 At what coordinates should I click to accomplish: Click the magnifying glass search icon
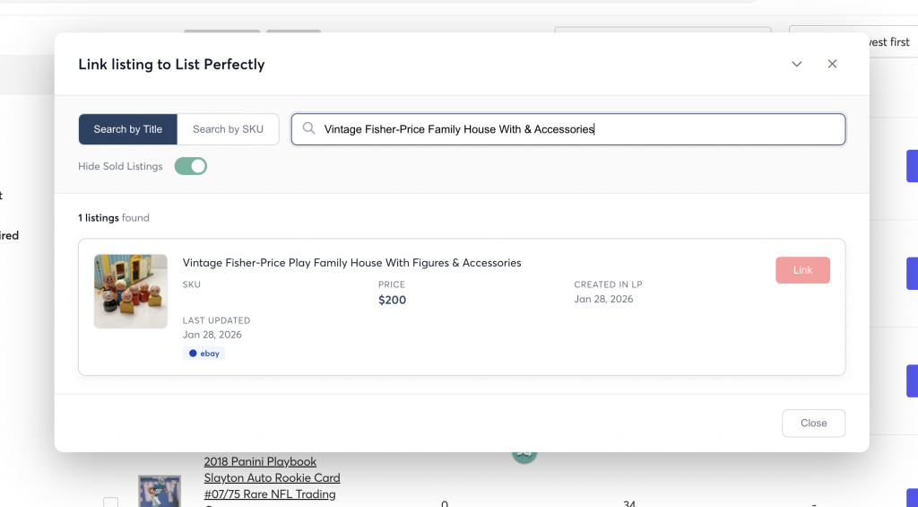click(x=308, y=129)
